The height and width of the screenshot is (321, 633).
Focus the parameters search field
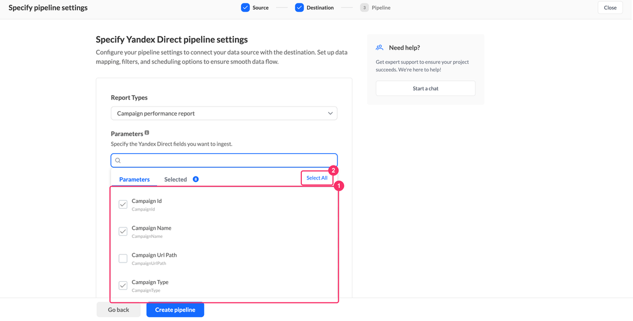[224, 160]
